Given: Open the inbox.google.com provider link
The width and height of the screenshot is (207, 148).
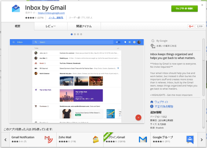Looking at the screenshot, I should coord(51,13).
